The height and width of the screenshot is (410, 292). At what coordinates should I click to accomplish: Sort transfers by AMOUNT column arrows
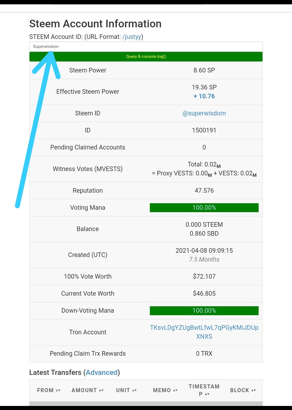coord(101,390)
